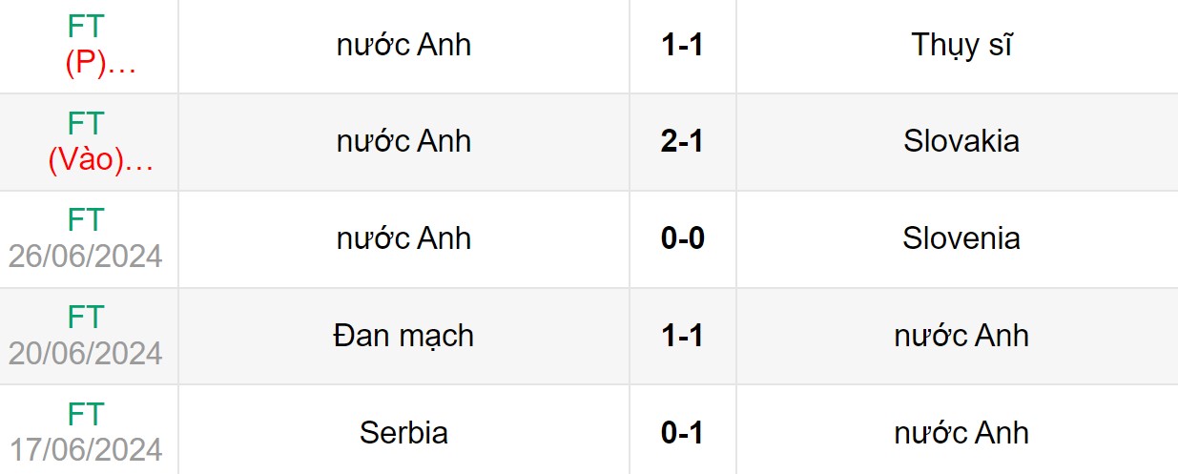This screenshot has height=474, width=1178.
Task: Click the 0-1 score of Serbia match
Action: 682,433
